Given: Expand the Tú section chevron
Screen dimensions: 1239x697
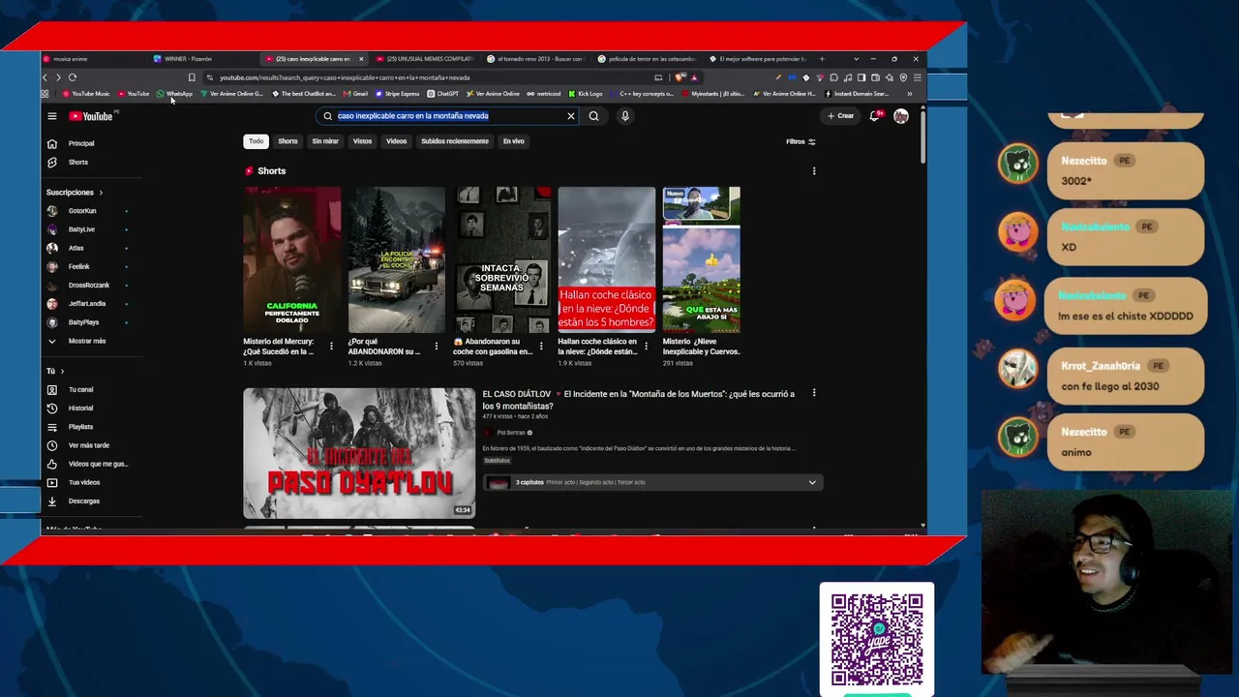Looking at the screenshot, I should click(62, 371).
